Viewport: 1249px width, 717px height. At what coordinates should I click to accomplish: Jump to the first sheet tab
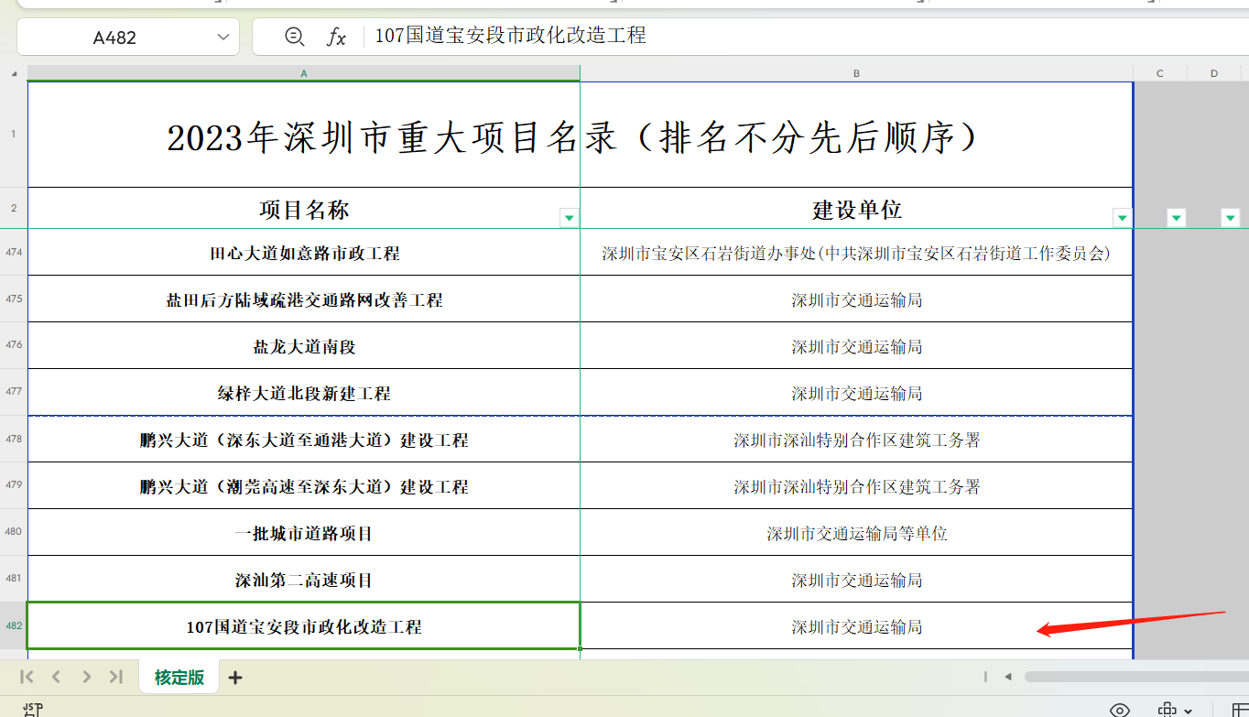[x=27, y=677]
